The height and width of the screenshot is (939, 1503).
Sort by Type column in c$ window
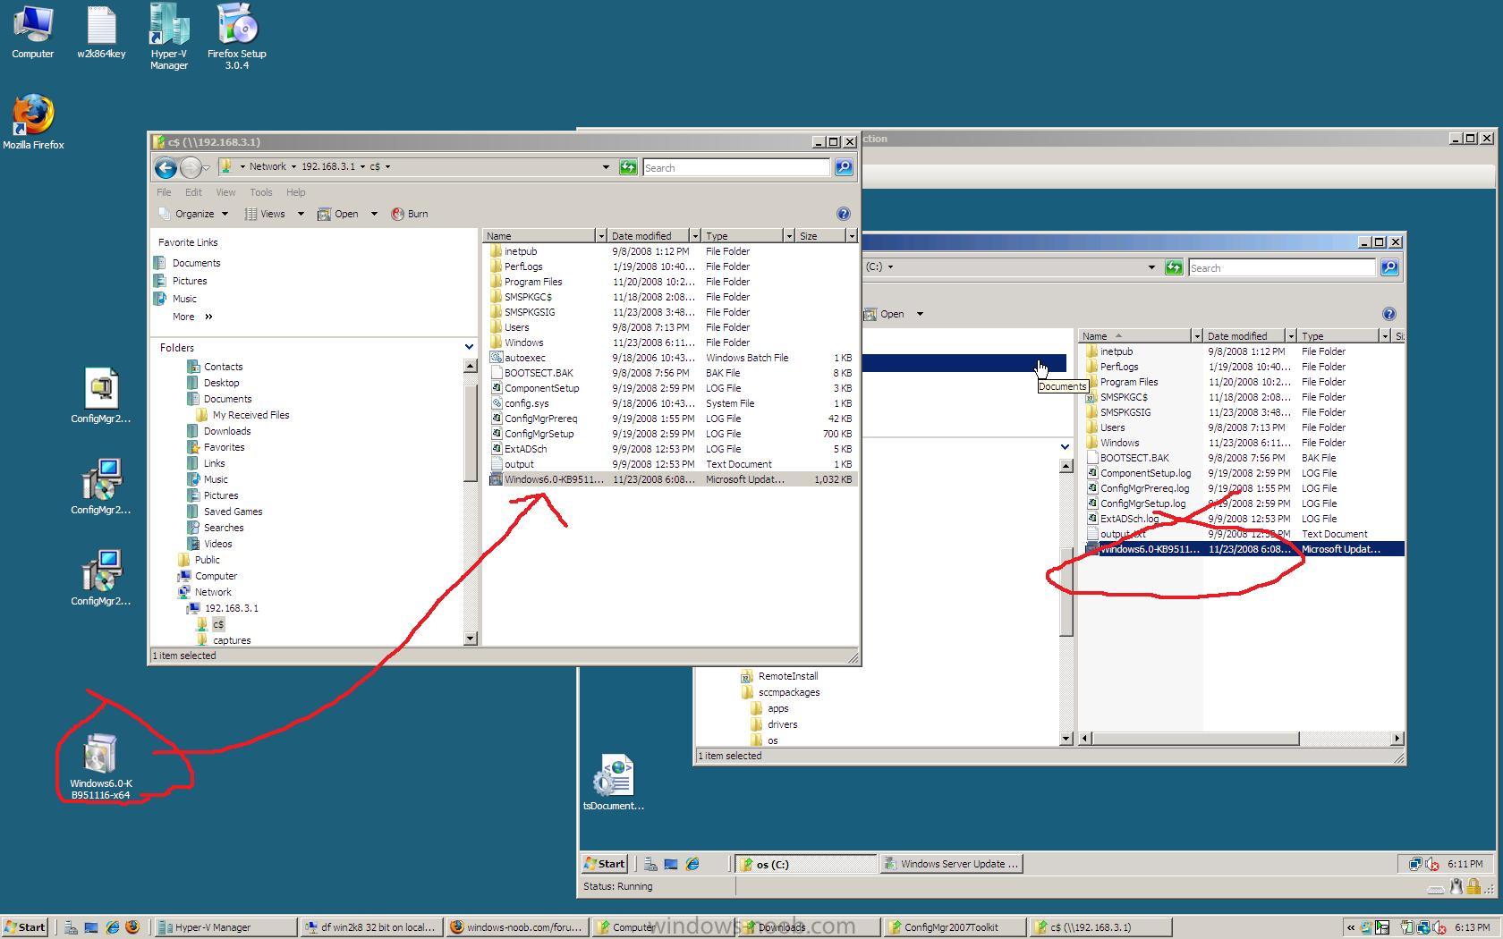[742, 236]
